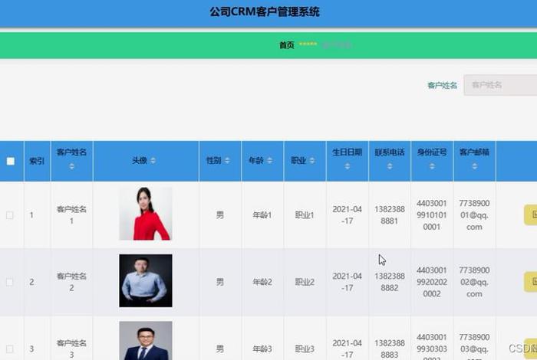The image size is (537, 360).
Task: Select the checkbox for row 2
Action: pos(11,282)
